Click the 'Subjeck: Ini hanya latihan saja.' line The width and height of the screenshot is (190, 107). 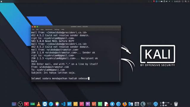tap(53, 73)
